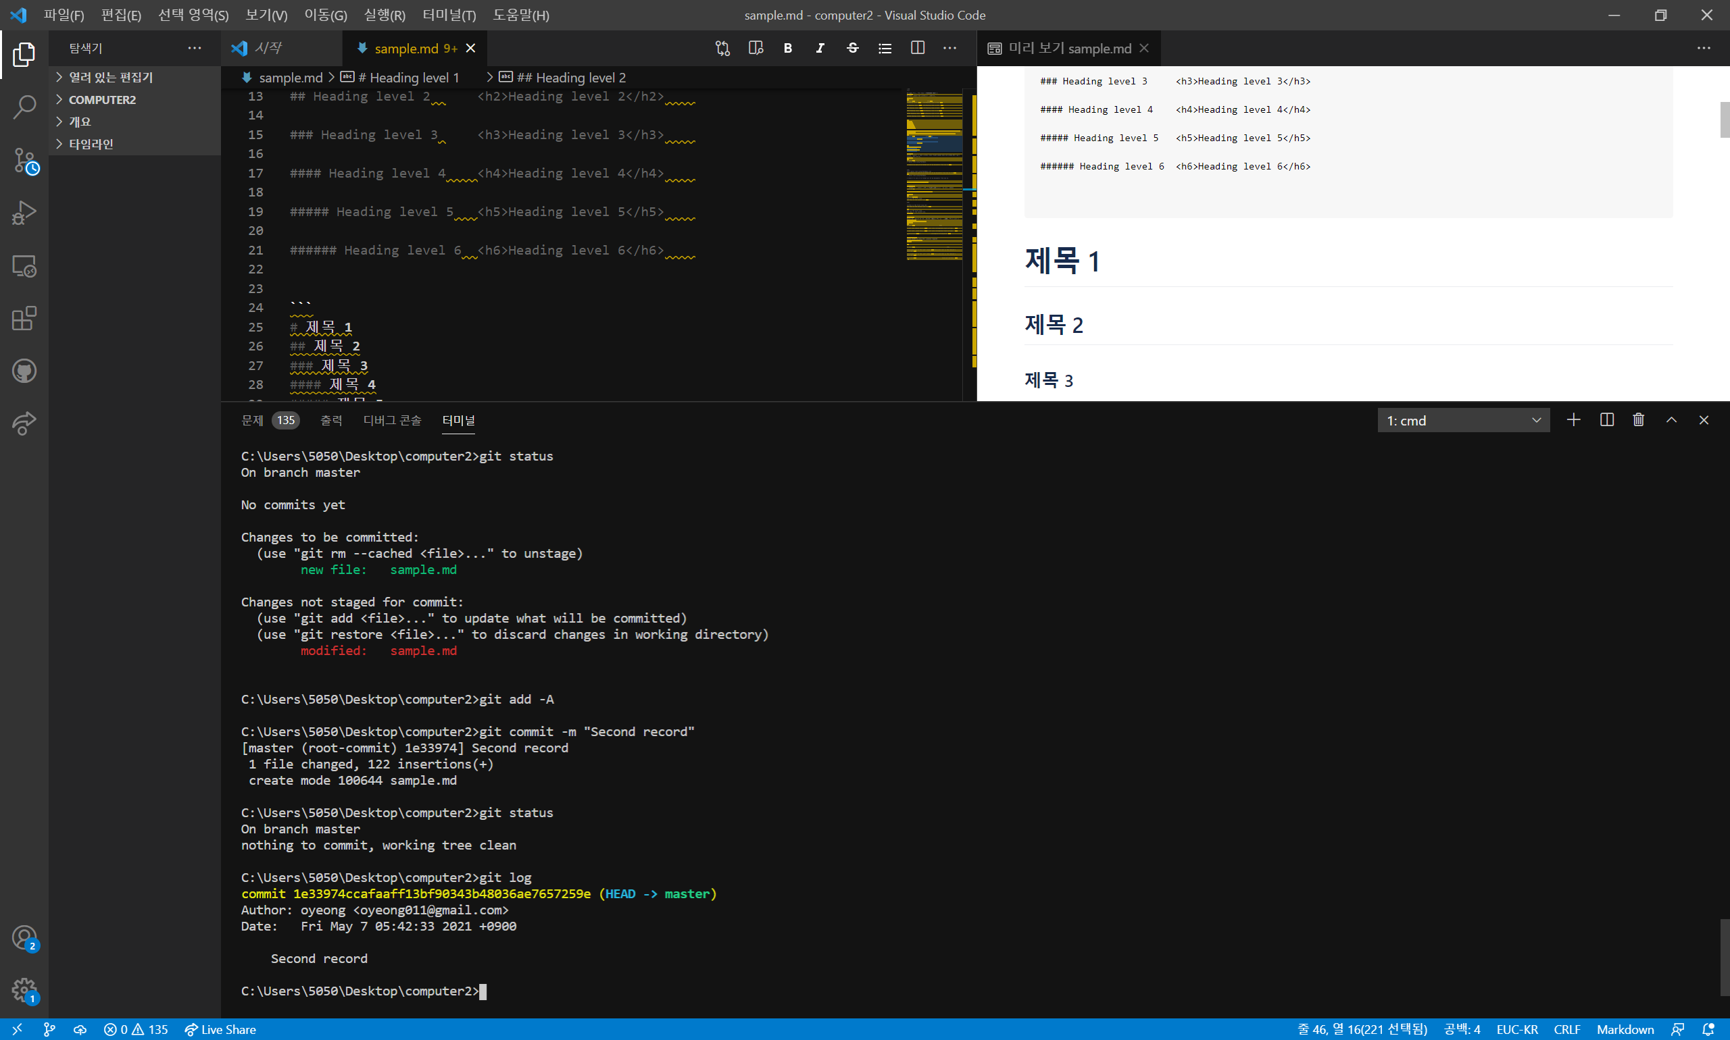
Task: Open the Source Control view
Action: [x=24, y=161]
